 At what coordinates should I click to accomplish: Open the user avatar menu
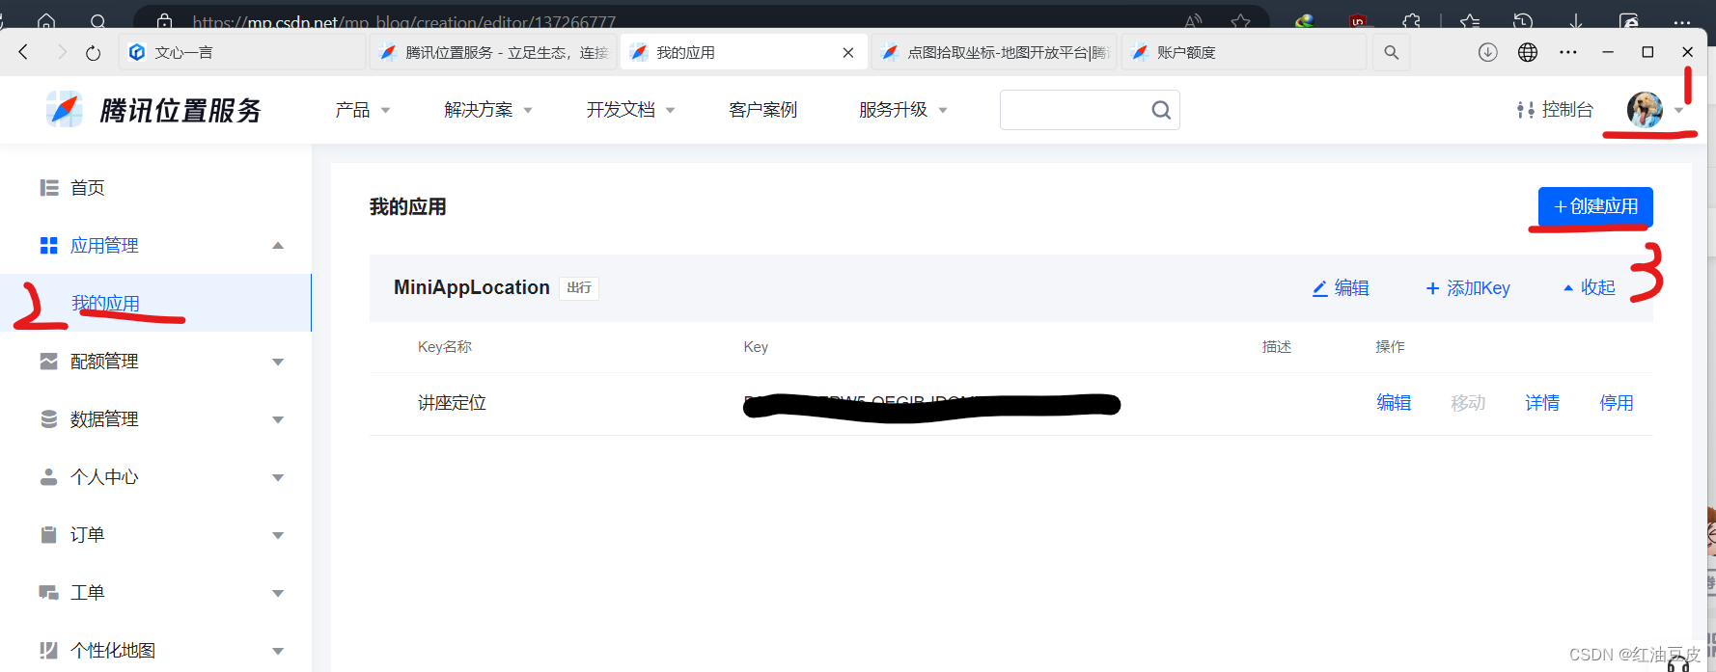(1645, 110)
